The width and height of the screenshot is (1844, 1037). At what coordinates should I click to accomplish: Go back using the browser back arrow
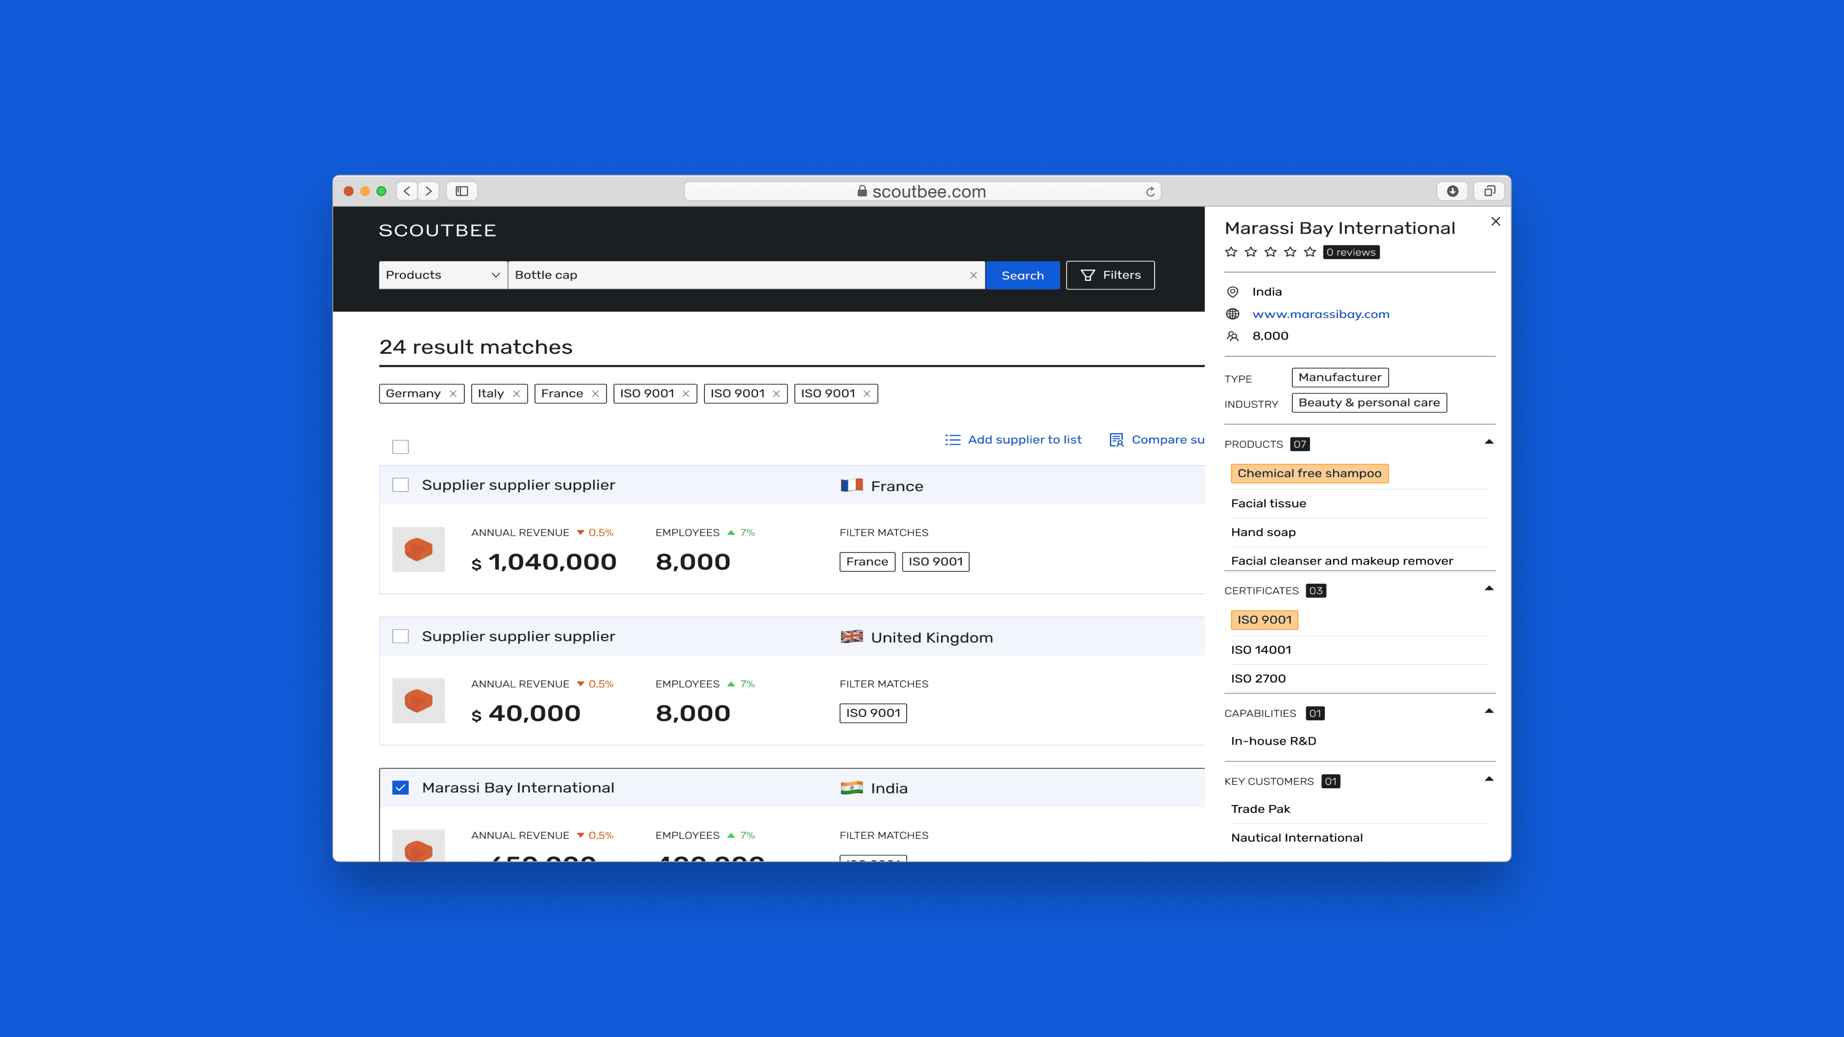(407, 191)
